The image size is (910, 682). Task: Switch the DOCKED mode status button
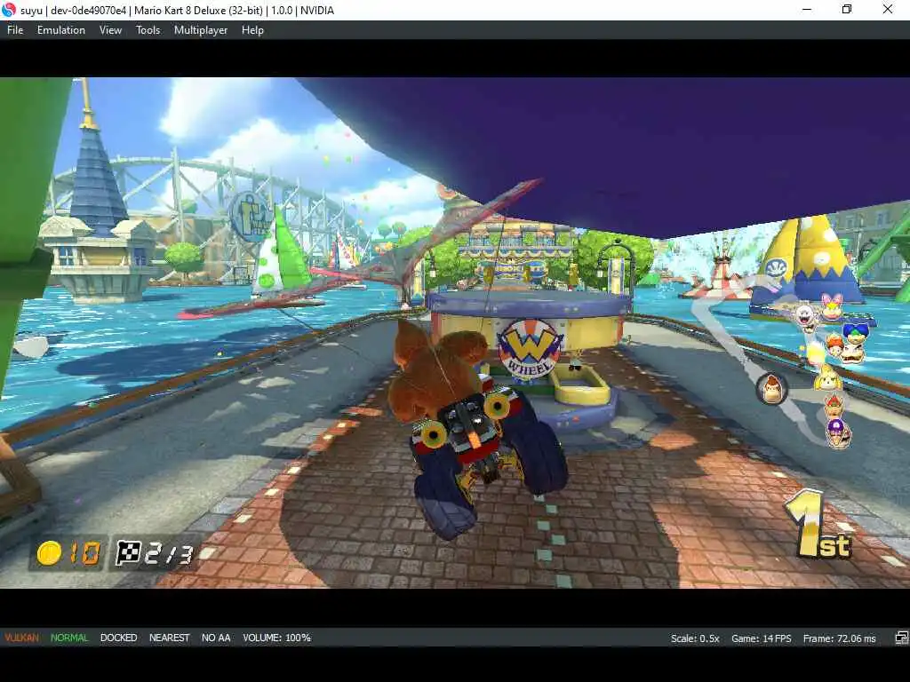click(x=118, y=638)
